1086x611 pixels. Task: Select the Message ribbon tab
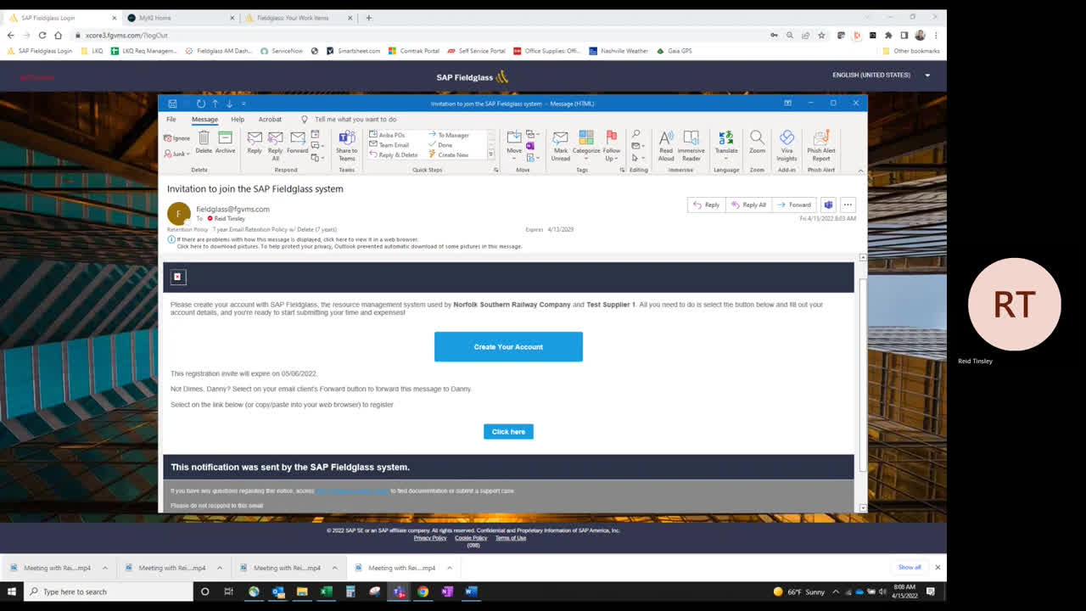204,120
